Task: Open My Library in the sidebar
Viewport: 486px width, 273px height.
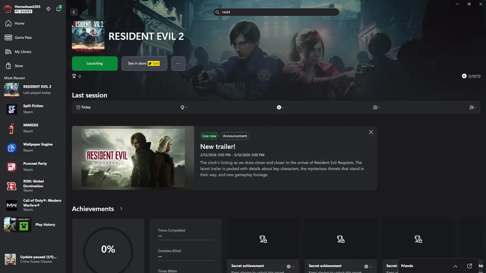Action: [33, 52]
